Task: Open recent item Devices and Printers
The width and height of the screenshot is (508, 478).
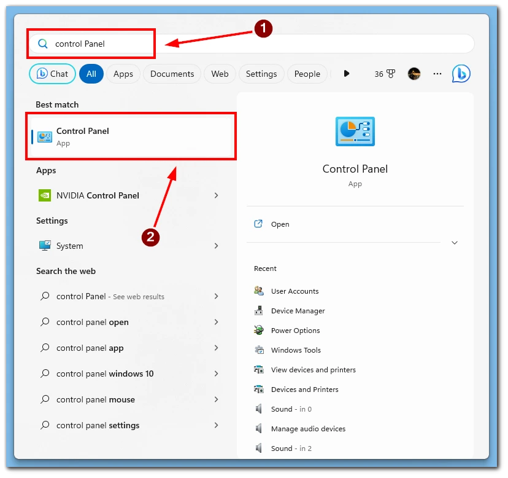Action: tap(304, 390)
